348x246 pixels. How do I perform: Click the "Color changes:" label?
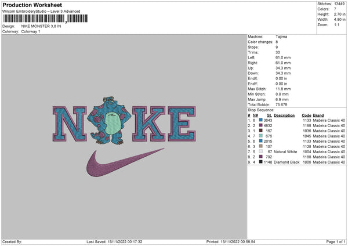point(260,42)
